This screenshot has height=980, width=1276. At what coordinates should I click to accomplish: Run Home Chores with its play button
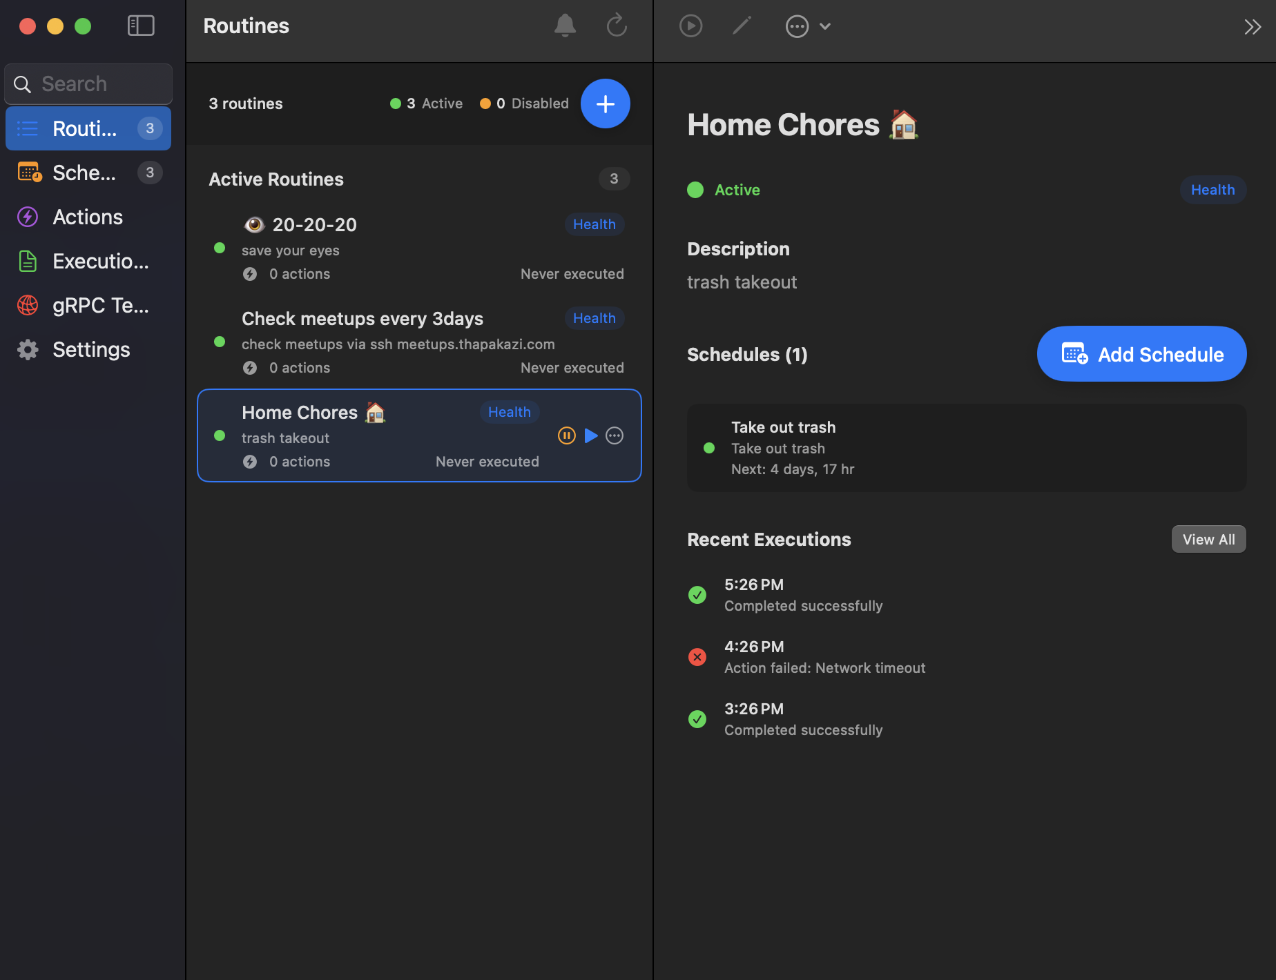(x=591, y=435)
